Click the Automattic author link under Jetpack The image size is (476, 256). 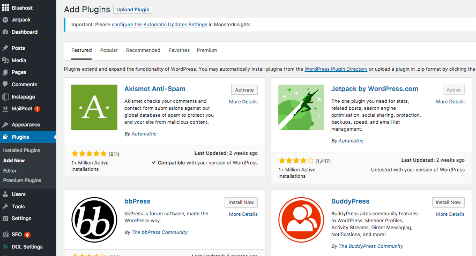pyautogui.click(x=351, y=141)
